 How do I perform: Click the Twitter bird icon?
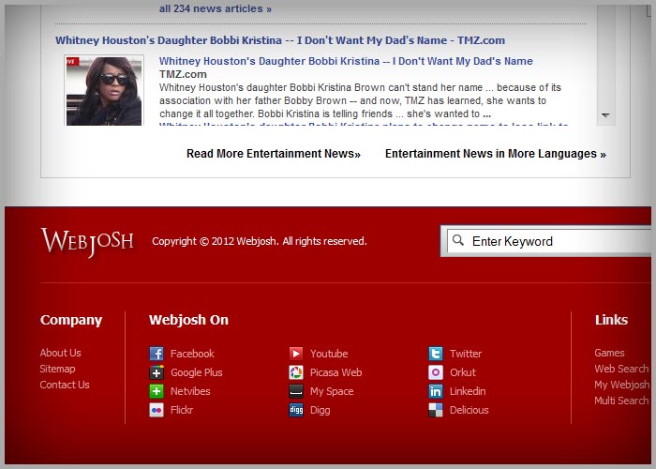(436, 354)
